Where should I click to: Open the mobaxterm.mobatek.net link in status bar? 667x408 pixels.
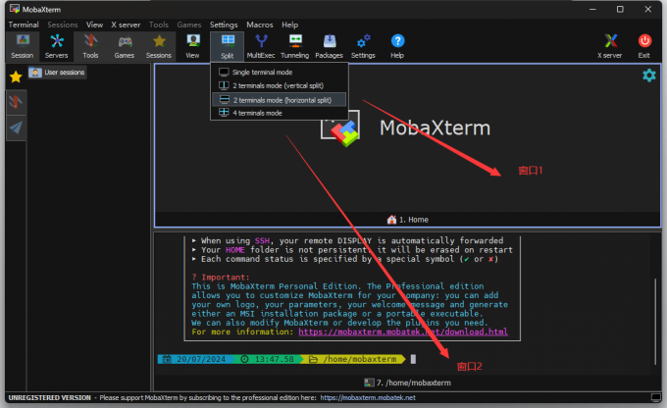pos(368,397)
